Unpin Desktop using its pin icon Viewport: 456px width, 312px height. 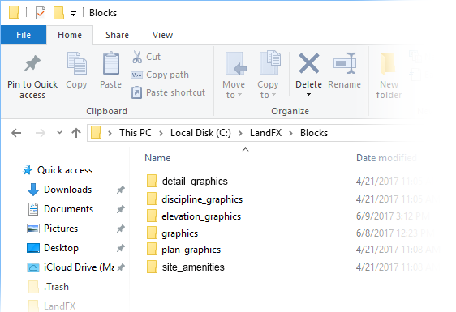pyautogui.click(x=121, y=248)
